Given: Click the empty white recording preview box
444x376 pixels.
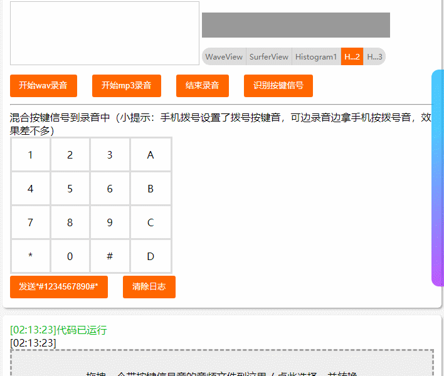Looking at the screenshot, I should (105, 33).
